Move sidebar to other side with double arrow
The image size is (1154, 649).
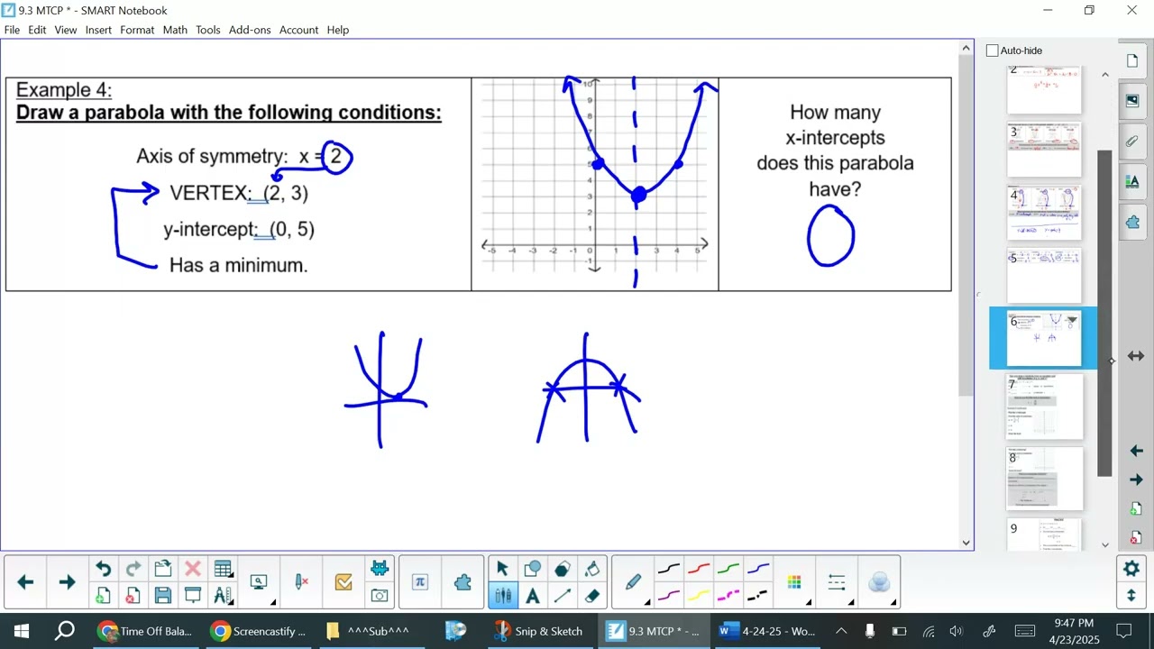(x=1136, y=356)
